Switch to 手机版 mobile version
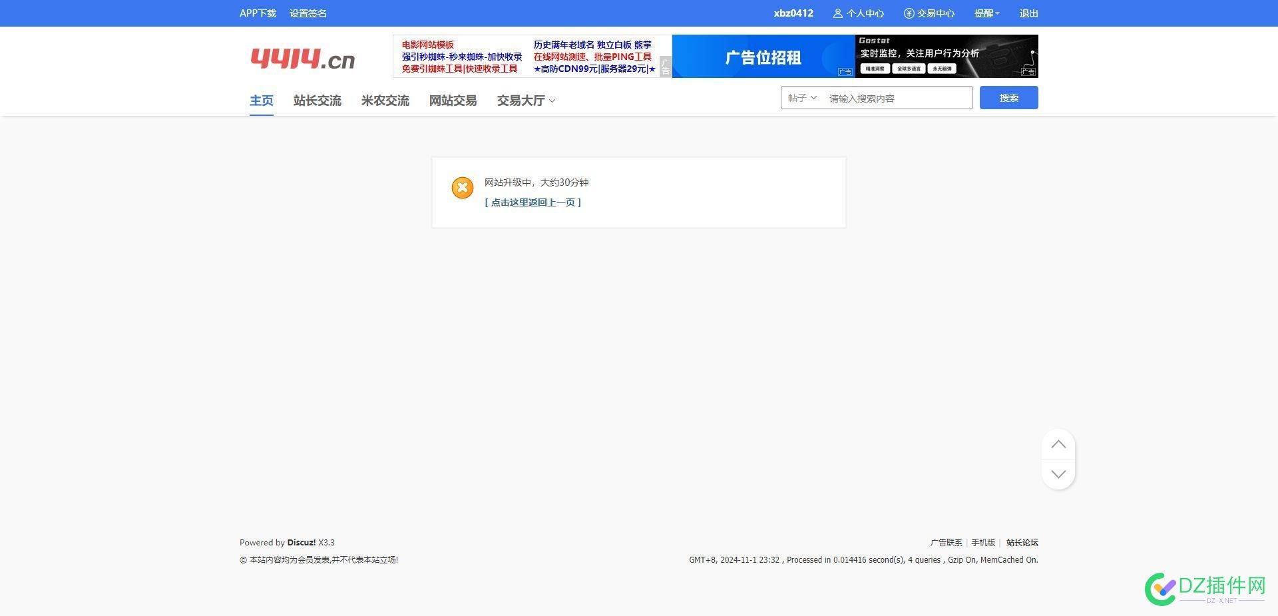 point(983,543)
